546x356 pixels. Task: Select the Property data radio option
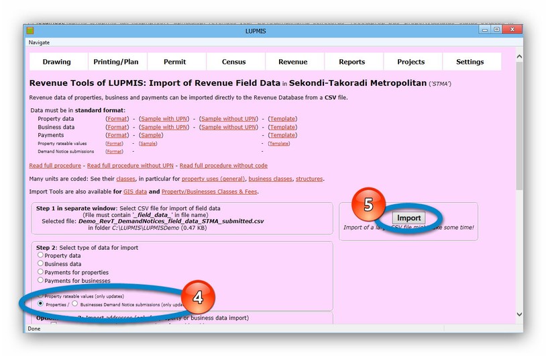click(x=40, y=255)
